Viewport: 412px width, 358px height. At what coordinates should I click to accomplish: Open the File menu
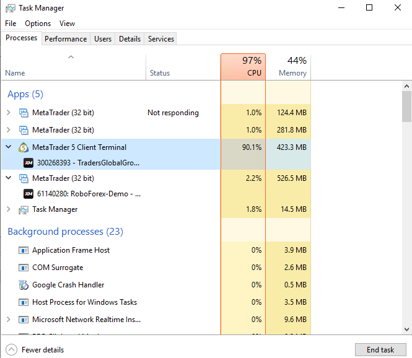11,24
